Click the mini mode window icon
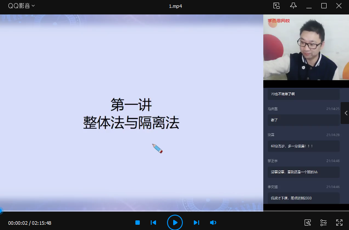 pos(276,6)
